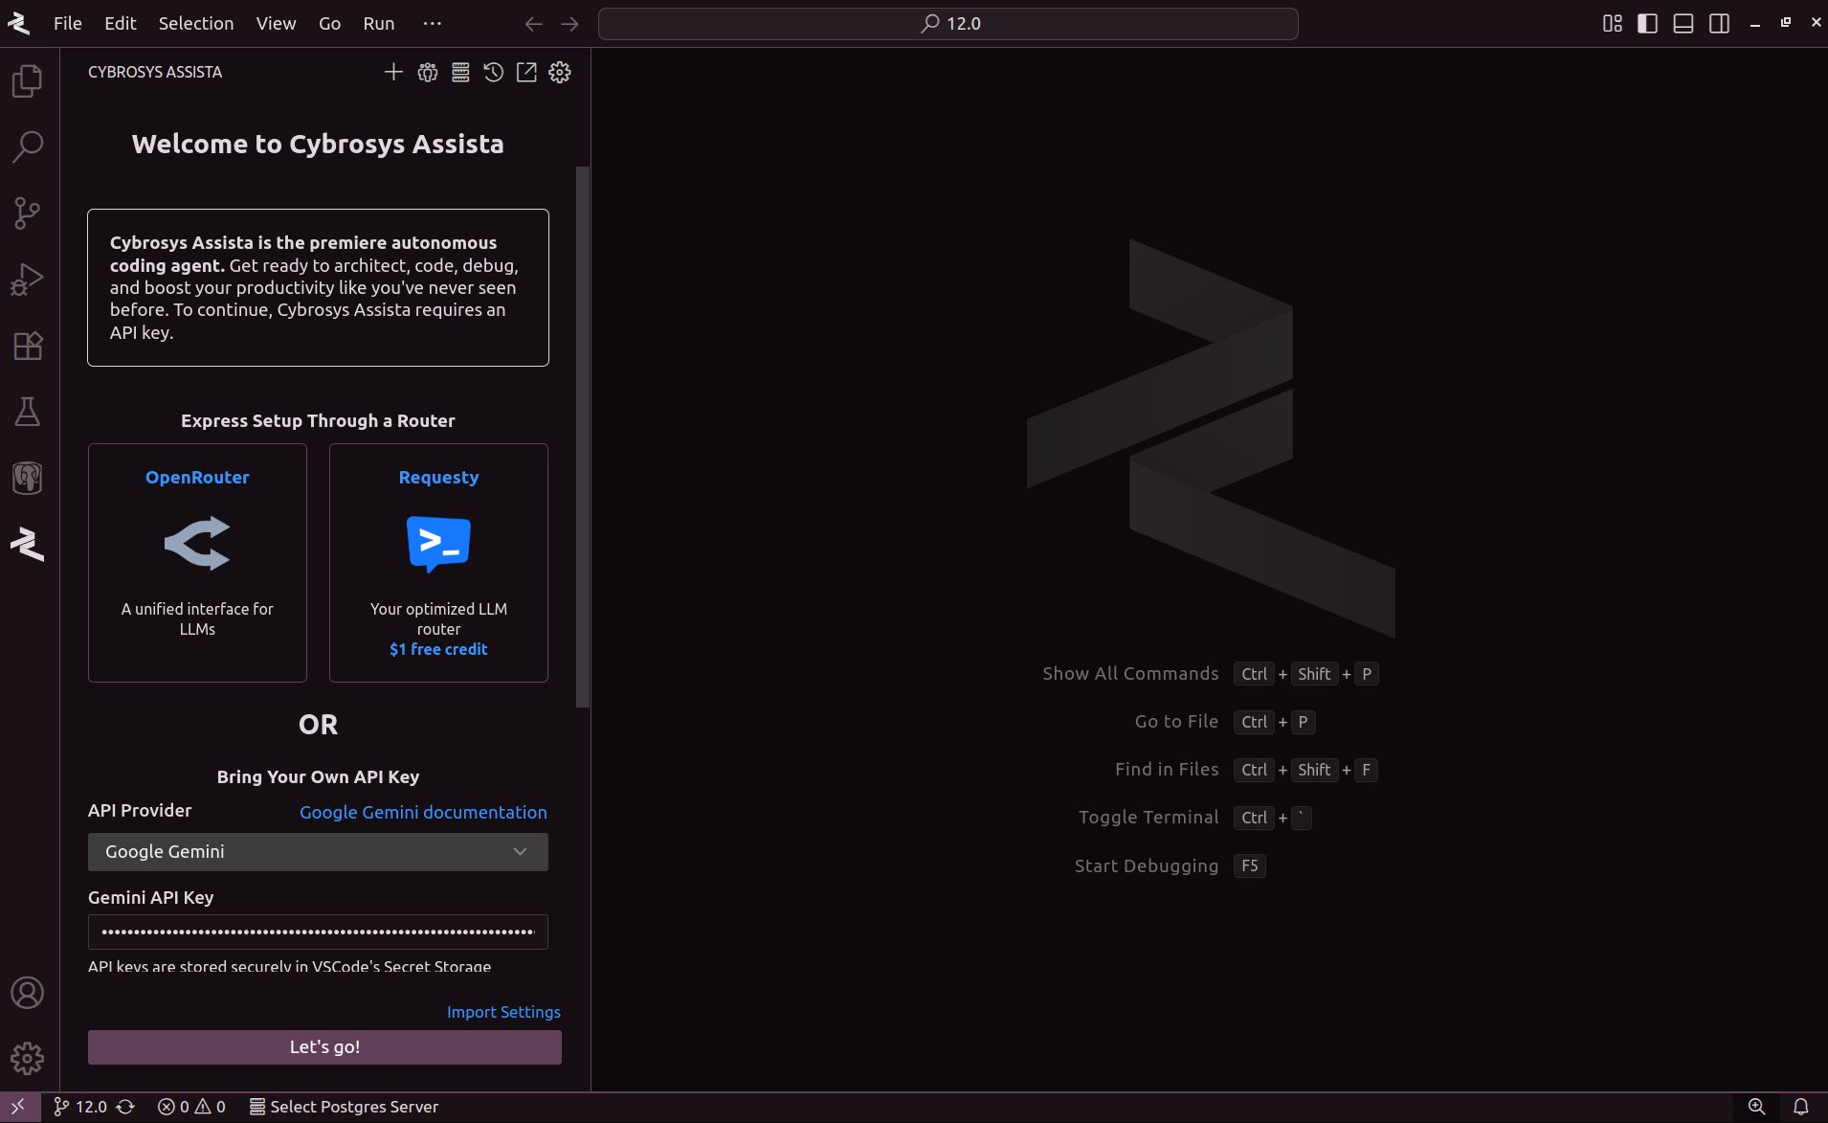Expand the overflow menu ellipsis
Viewport: 1828px width, 1123px height.
(433, 24)
